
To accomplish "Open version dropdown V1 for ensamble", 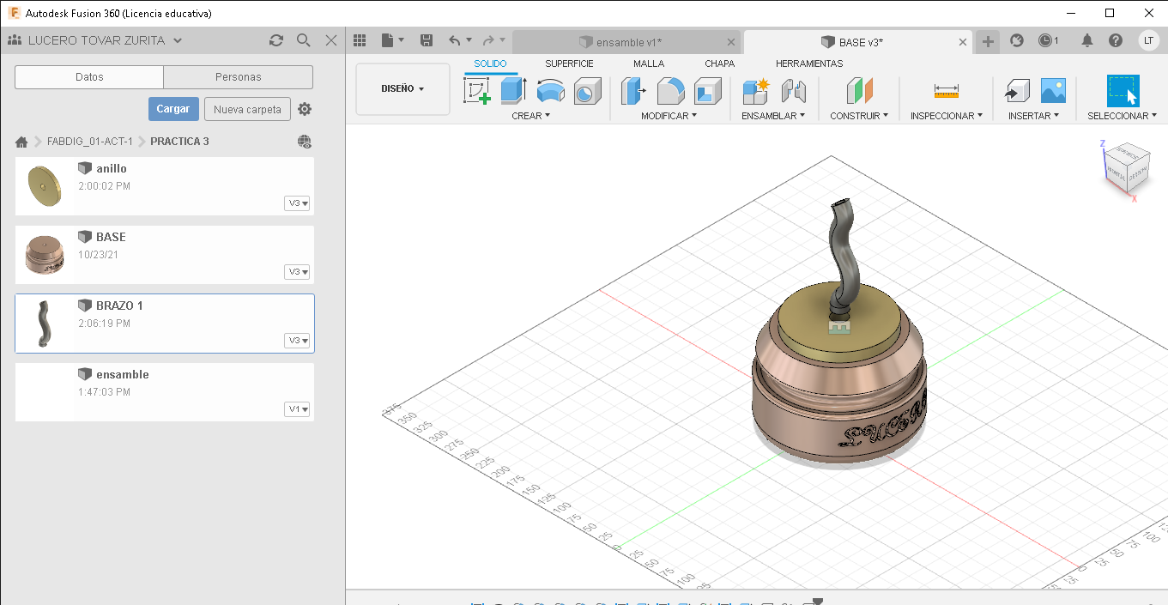I will [297, 409].
